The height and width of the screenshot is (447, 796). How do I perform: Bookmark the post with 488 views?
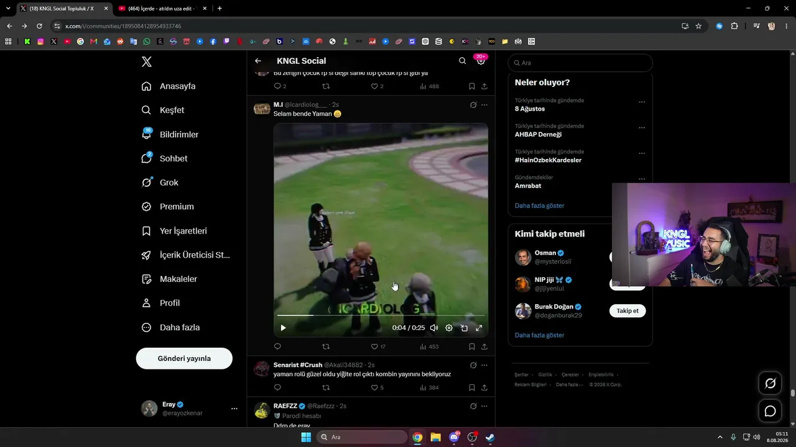472,86
